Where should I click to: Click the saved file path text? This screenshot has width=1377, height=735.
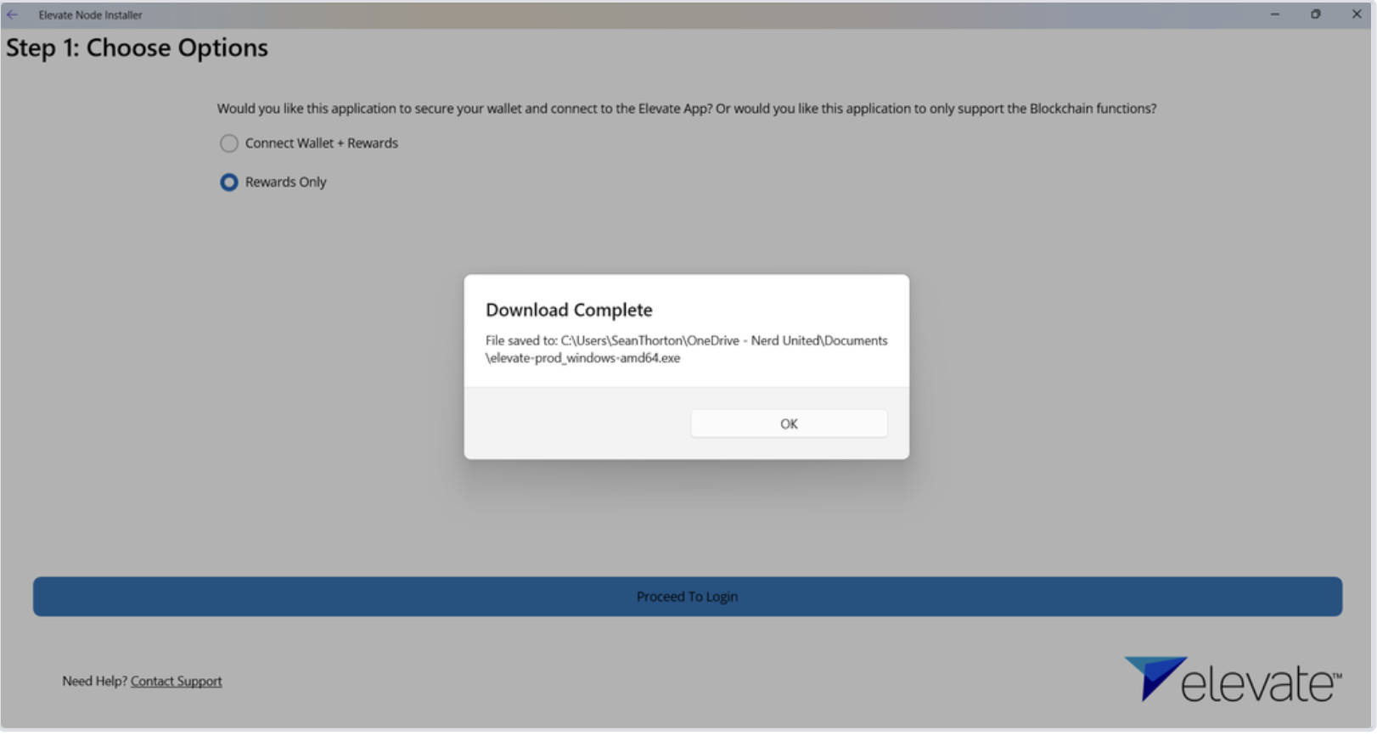[686, 349]
